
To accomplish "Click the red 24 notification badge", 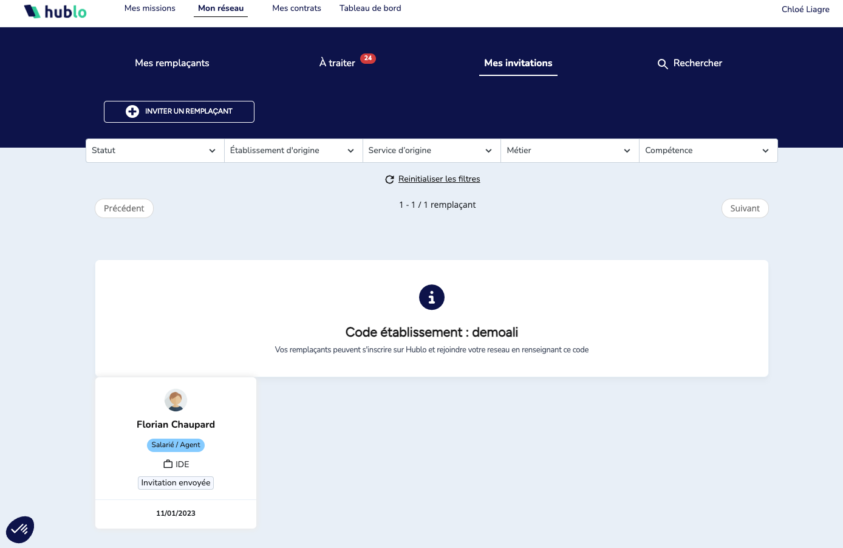I will (x=368, y=58).
